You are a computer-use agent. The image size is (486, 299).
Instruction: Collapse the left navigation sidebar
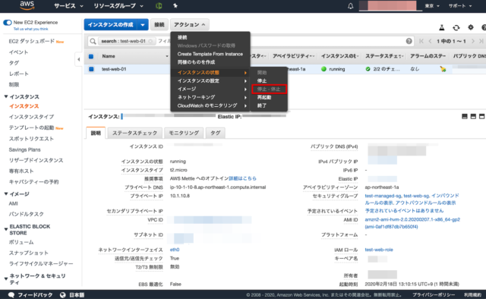coord(78,59)
